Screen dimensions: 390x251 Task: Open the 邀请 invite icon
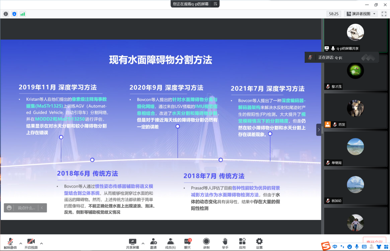[153, 243]
